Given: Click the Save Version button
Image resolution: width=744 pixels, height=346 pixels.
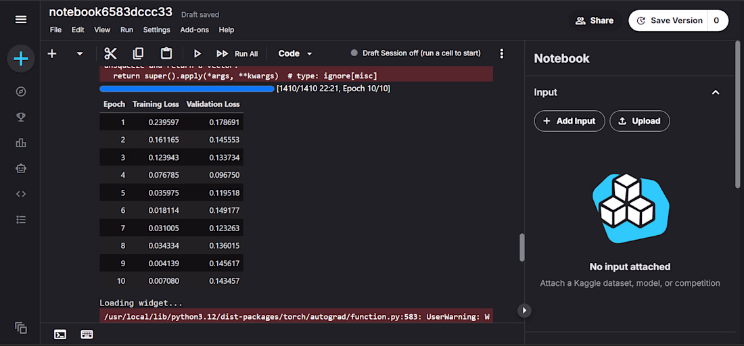Looking at the screenshot, I should (669, 20).
